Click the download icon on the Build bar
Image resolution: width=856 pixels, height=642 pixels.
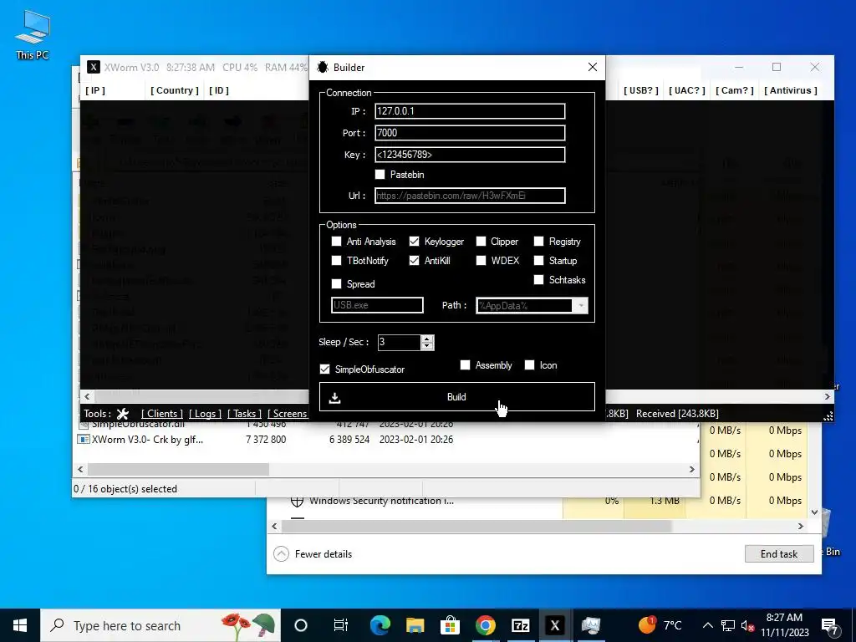pos(334,398)
